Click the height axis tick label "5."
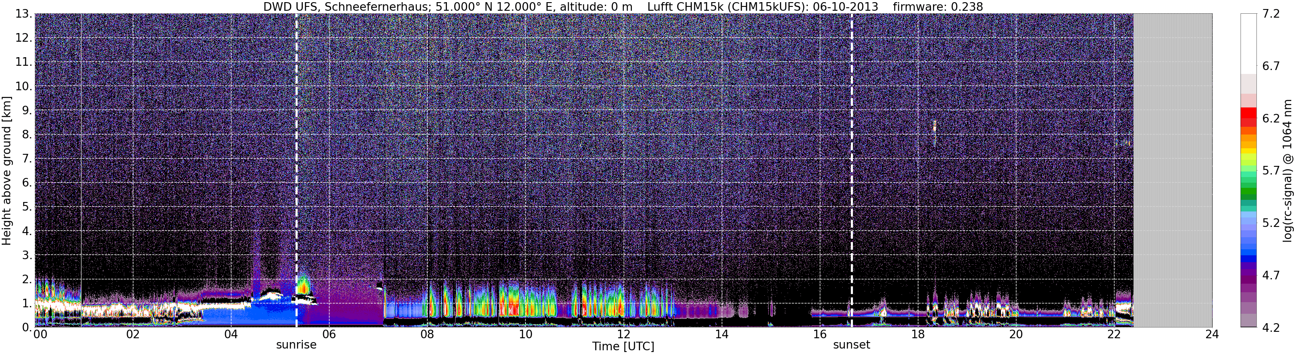 coord(27,207)
